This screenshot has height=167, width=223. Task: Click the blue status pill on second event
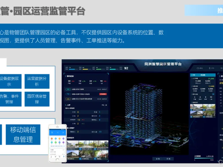coord(68,94)
